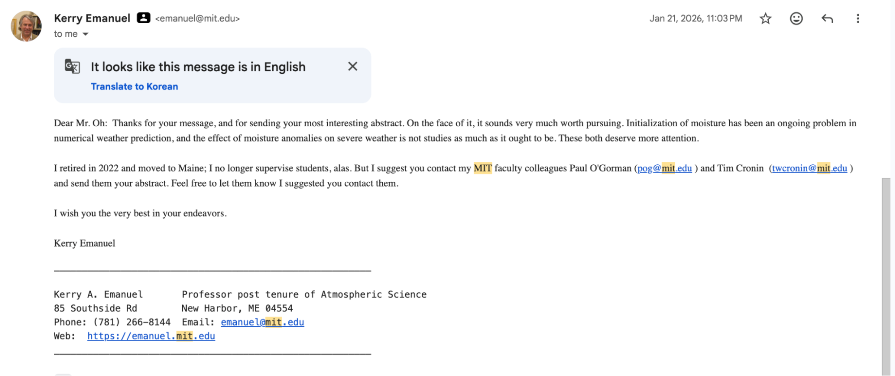895x376 pixels.
Task: Click the Kerry Emanuel sender name
Action: click(x=92, y=18)
